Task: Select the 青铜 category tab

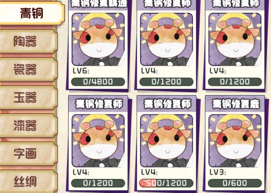Action: click(32, 13)
